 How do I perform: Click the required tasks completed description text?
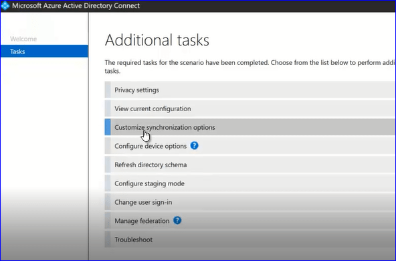click(x=250, y=67)
